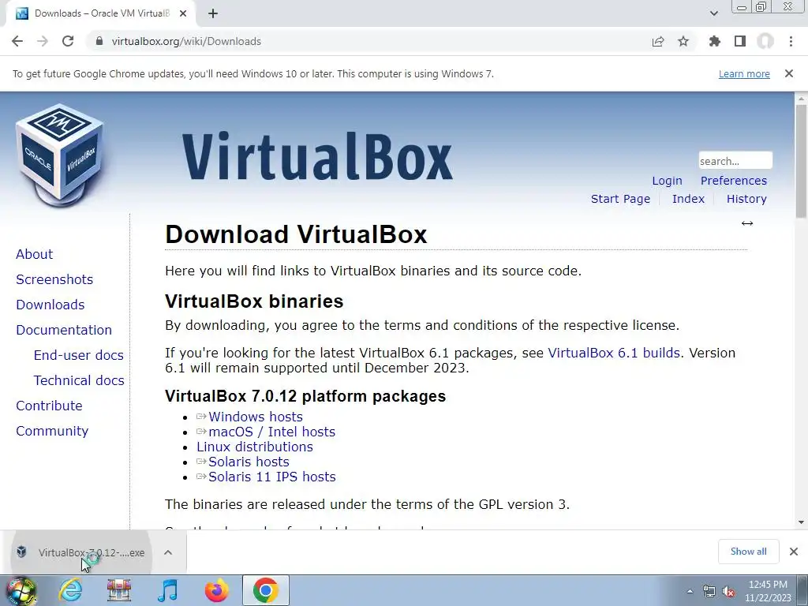The width and height of the screenshot is (808, 606).
Task: Launch Firefox from the taskbar
Action: click(217, 590)
